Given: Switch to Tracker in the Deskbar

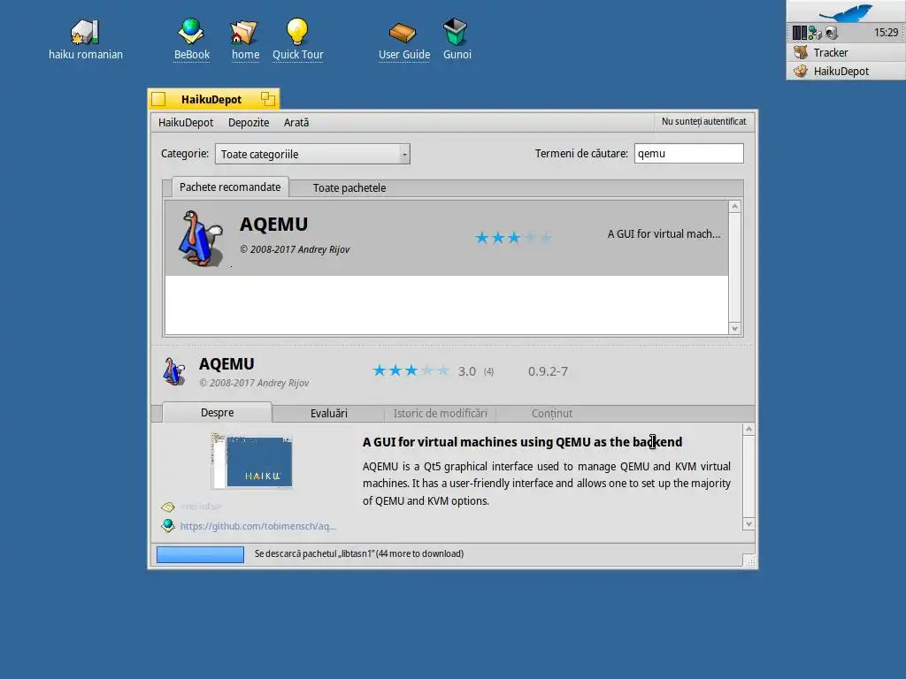Looking at the screenshot, I should [x=846, y=52].
